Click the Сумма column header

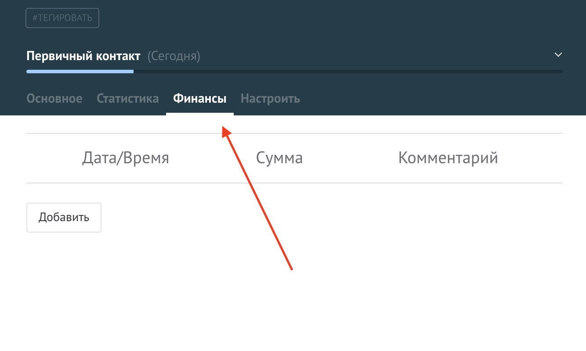point(279,158)
